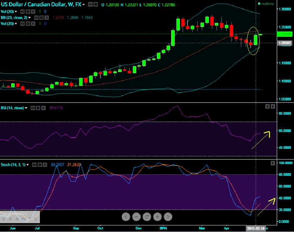The image size is (294, 232).
Task: Remove the Stoch (14, 3, 1) indicator
Action: point(45,165)
